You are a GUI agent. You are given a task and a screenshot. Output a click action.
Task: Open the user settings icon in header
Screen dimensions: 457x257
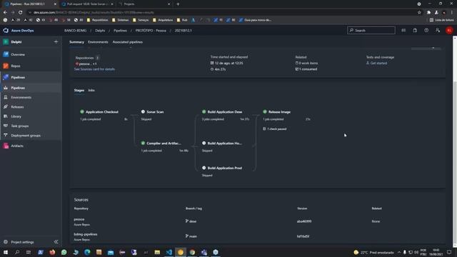(x=438, y=30)
